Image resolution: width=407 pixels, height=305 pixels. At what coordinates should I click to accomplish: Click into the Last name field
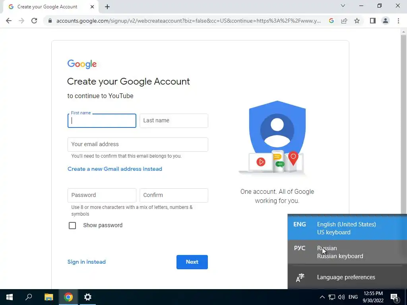174,121
